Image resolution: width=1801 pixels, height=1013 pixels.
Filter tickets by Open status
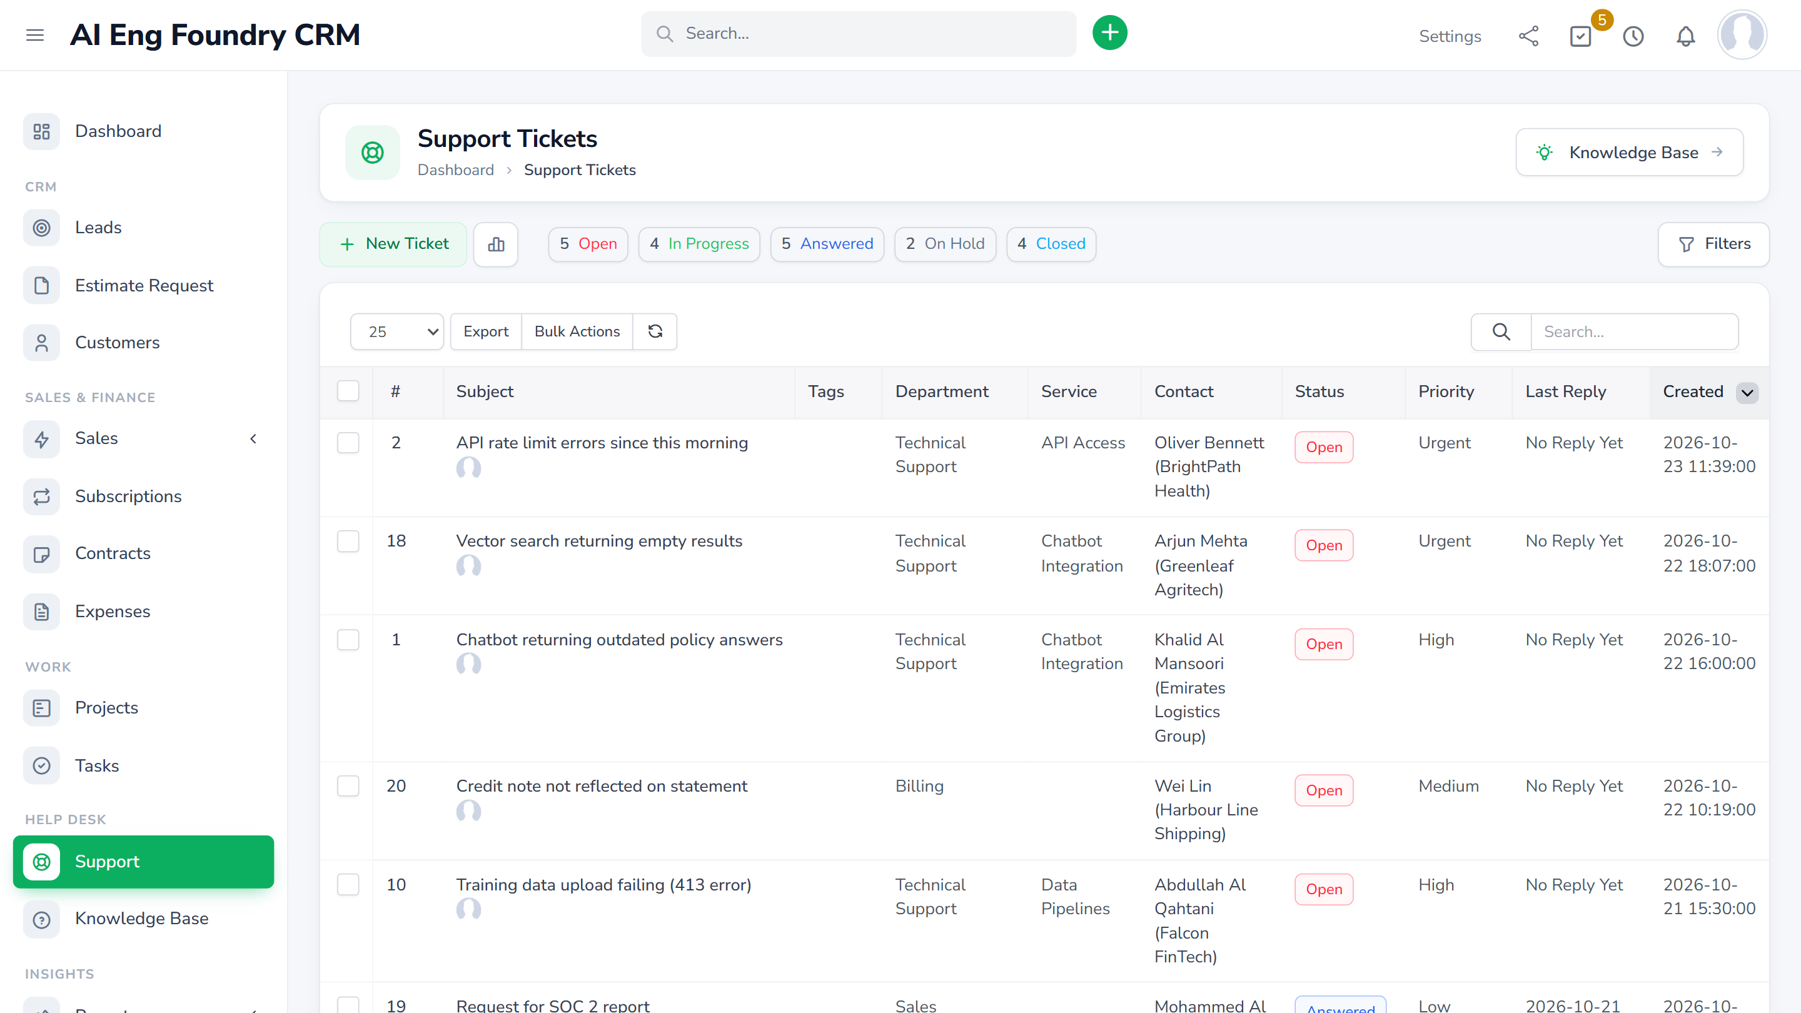[x=588, y=244]
